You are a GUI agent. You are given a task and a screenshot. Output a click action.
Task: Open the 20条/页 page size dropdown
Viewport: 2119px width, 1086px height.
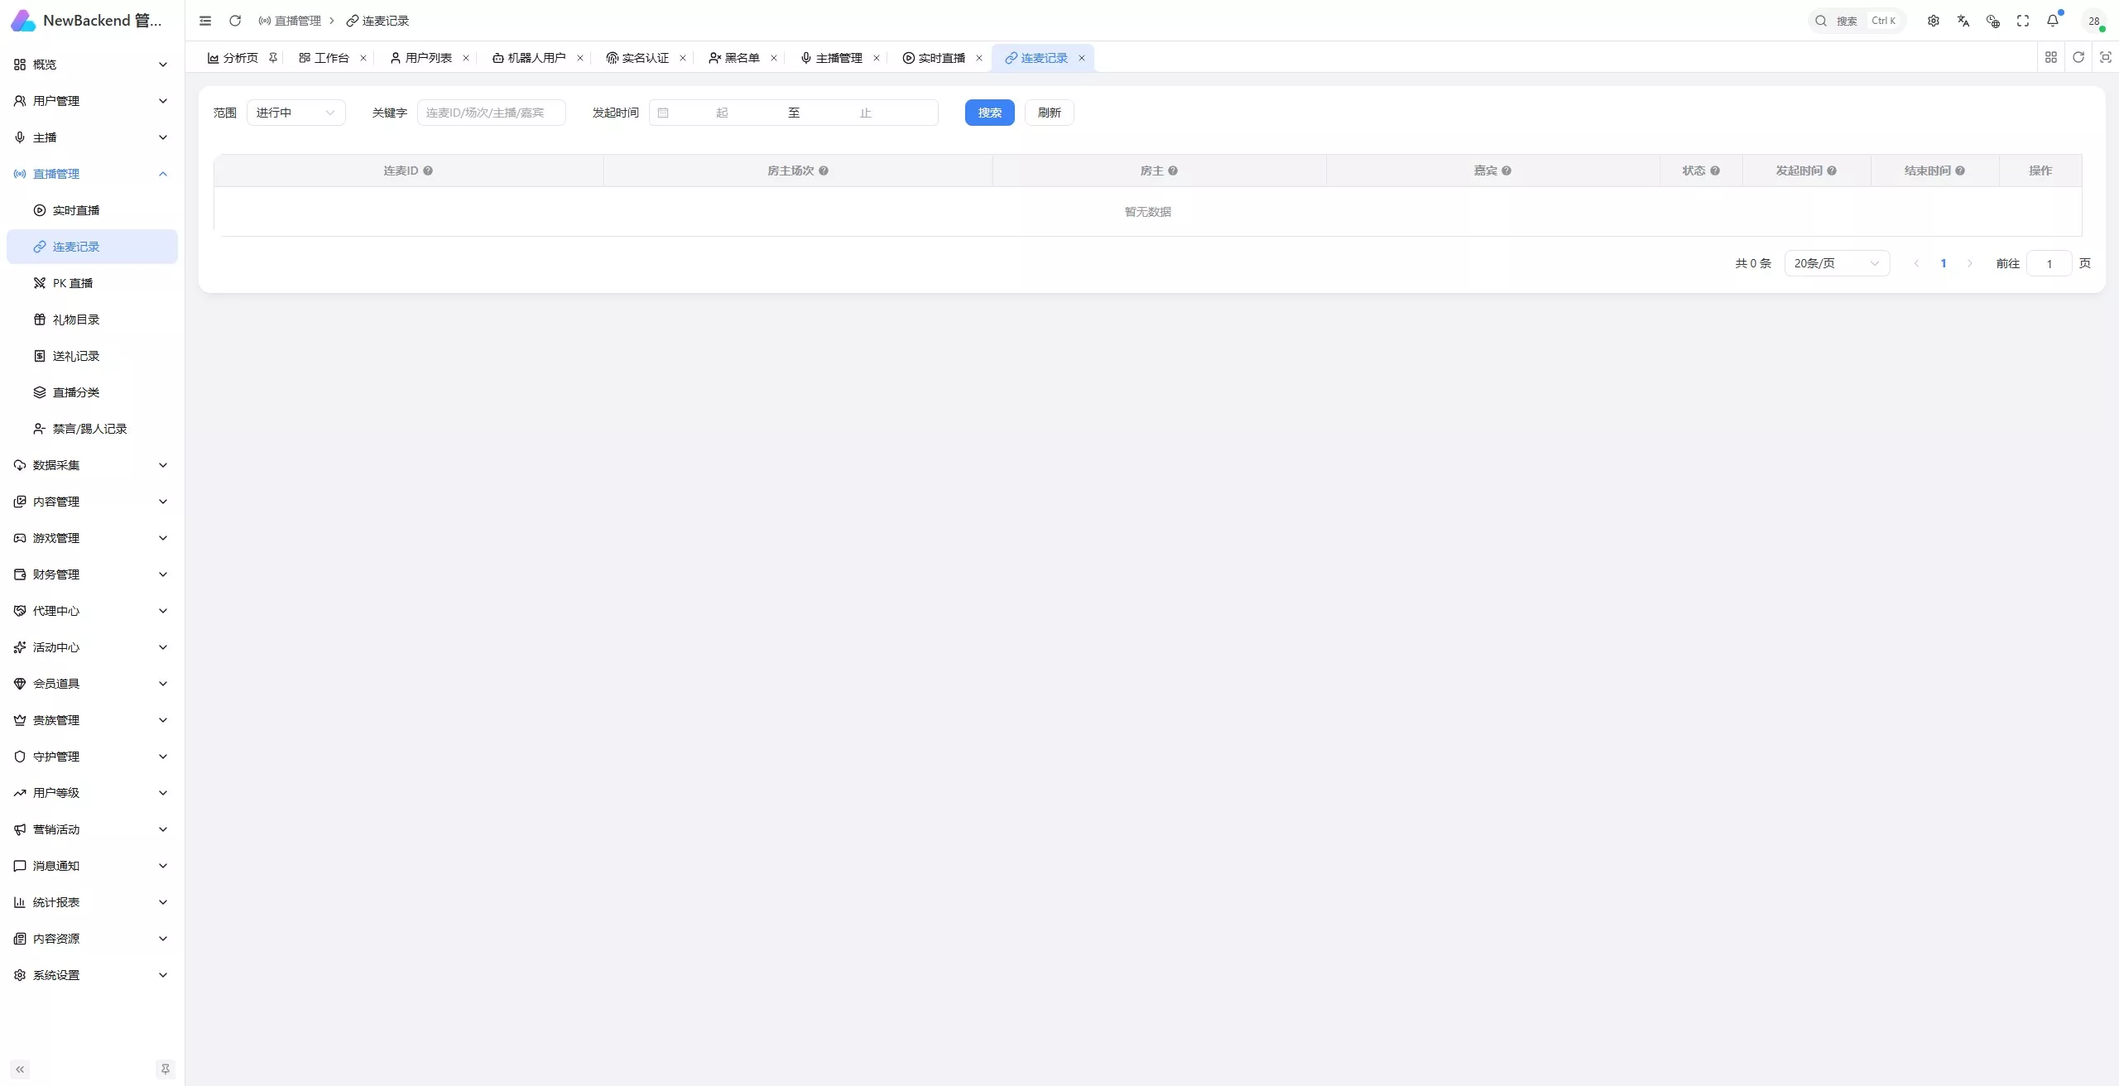pyautogui.click(x=1837, y=263)
